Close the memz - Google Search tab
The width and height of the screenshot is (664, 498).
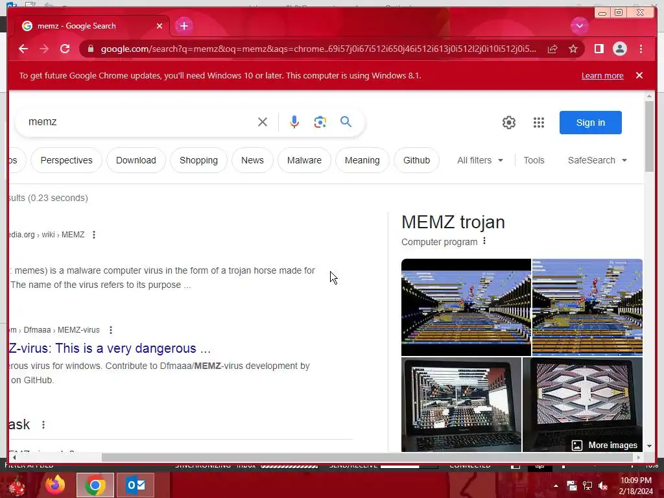160,26
